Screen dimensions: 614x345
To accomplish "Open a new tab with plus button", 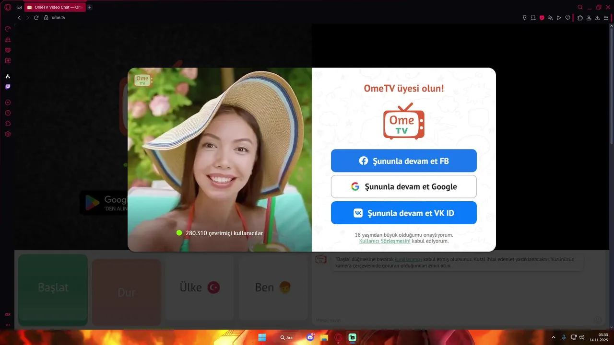I will (90, 7).
